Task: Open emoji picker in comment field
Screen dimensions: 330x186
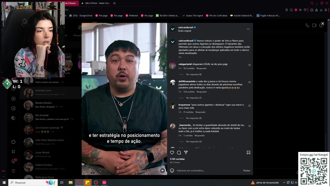Action: tap(172, 171)
